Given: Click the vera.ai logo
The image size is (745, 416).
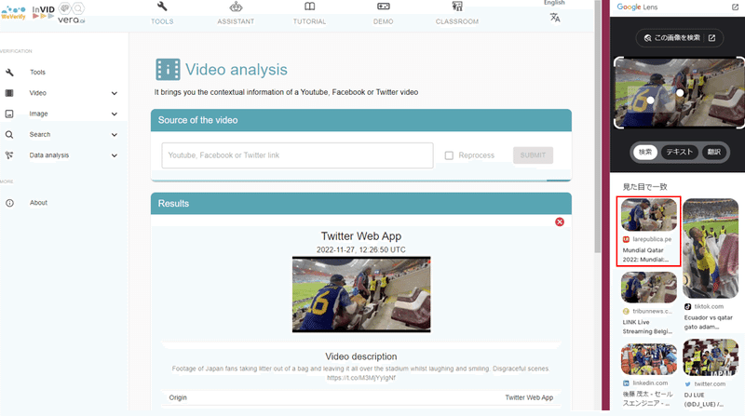Looking at the screenshot, I should point(72,13).
